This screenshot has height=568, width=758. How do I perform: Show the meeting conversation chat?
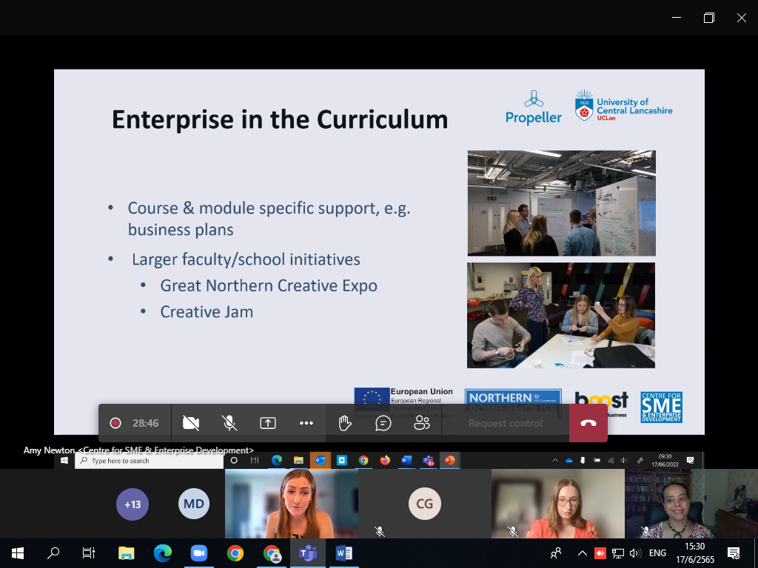pos(383,423)
